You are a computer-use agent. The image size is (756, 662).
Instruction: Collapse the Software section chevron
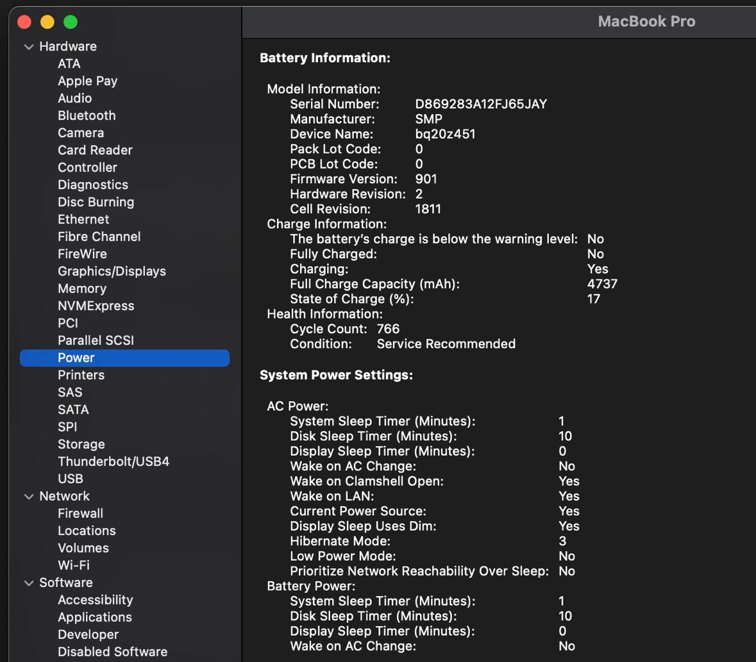coord(29,583)
